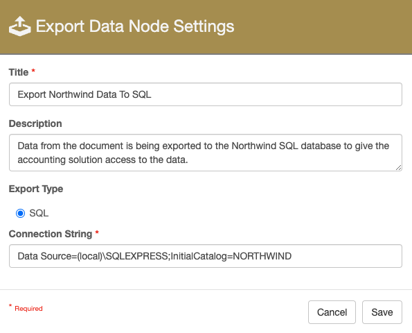
Task: Click the red Required footnote text
Action: [28, 309]
